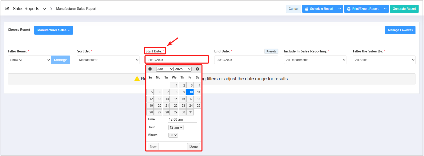
Task: Choose day 18 in the calendar
Action: click(x=198, y=99)
